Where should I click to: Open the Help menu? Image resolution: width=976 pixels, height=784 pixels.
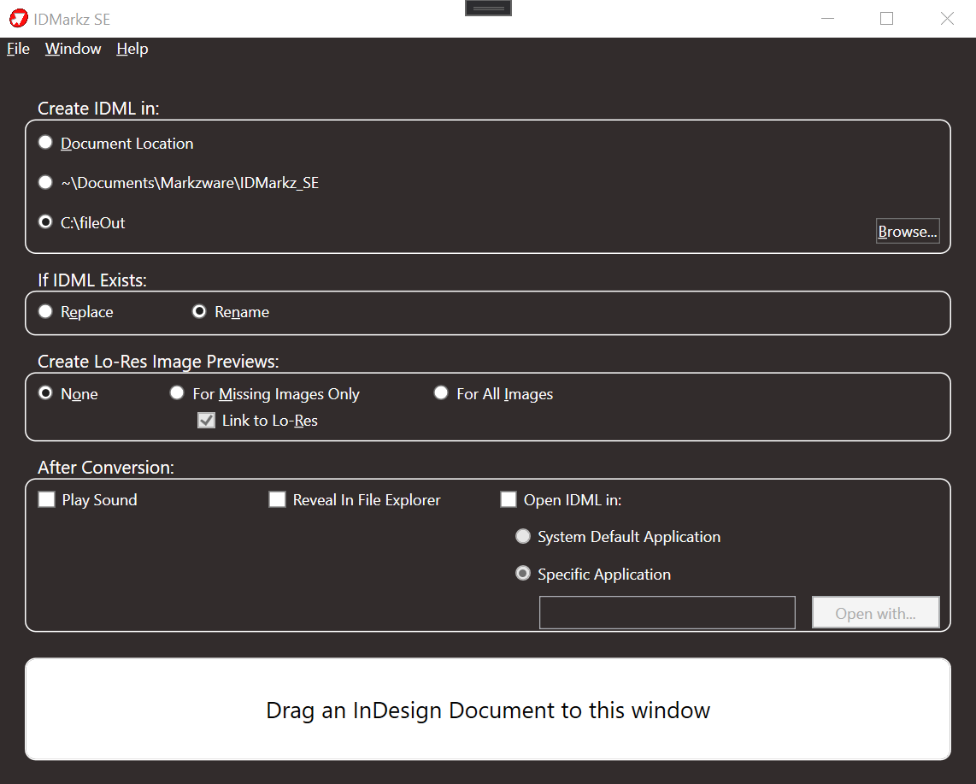(x=132, y=49)
